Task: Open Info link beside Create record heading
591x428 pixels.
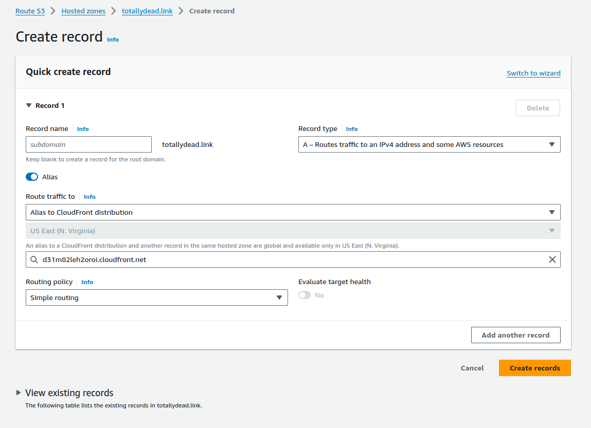Action: click(113, 40)
